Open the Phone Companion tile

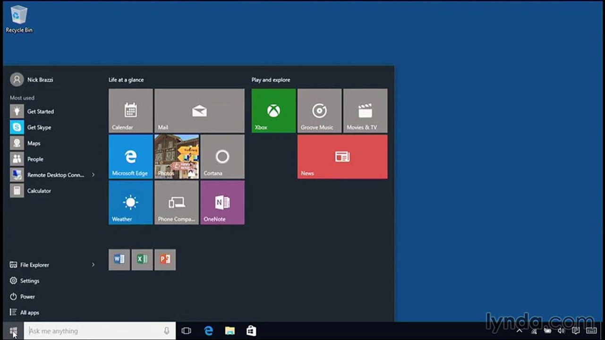[177, 202]
